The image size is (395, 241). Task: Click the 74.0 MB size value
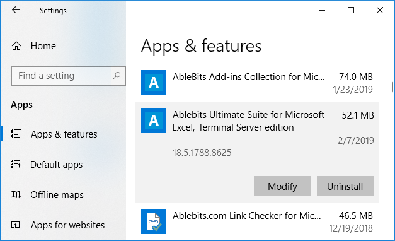click(356, 77)
